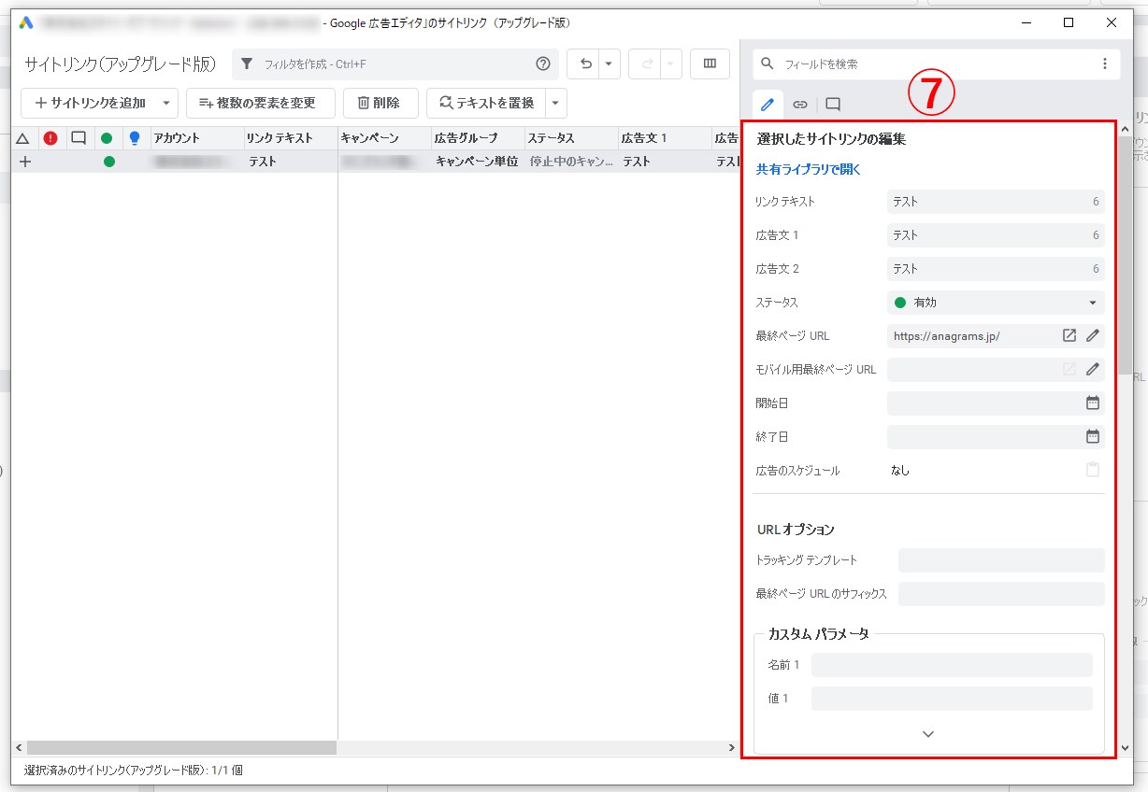Open the start date calendar picker

point(1093,403)
